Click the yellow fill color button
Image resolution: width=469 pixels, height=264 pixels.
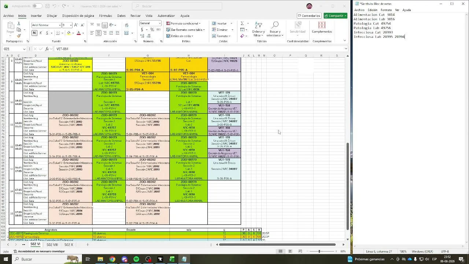click(69, 33)
